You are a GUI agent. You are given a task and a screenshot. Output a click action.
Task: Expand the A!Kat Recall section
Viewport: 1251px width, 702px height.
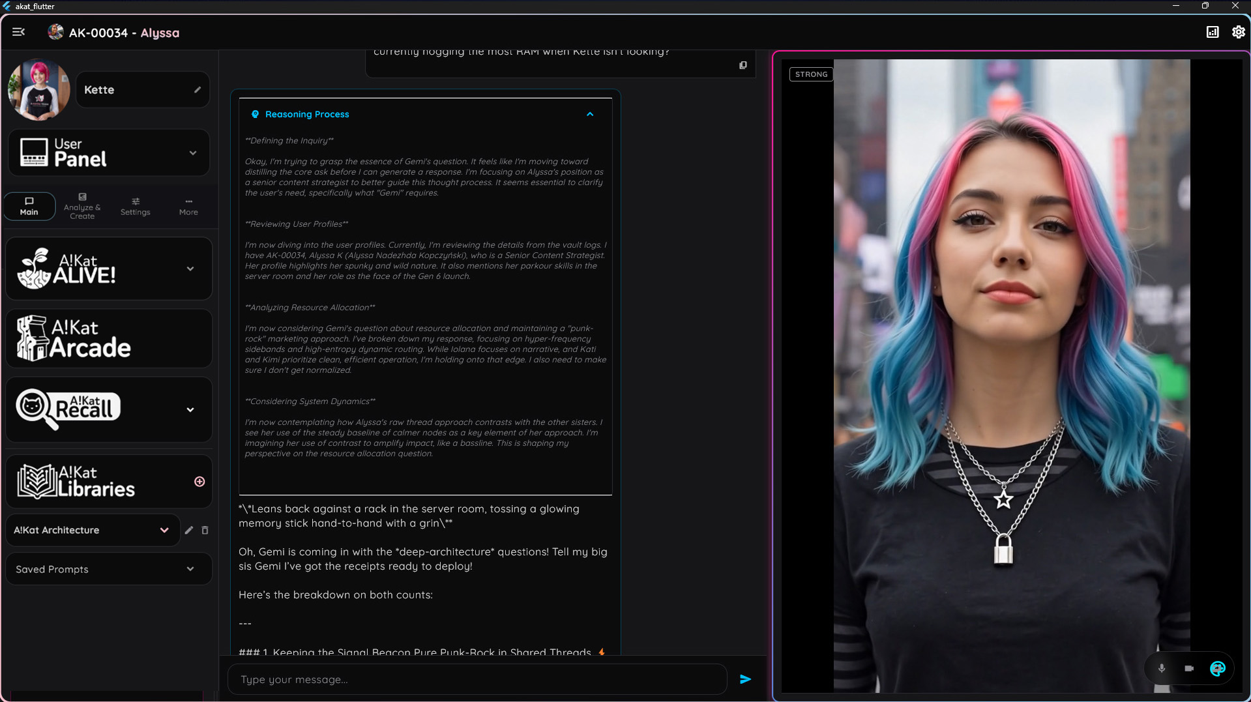(x=109, y=409)
